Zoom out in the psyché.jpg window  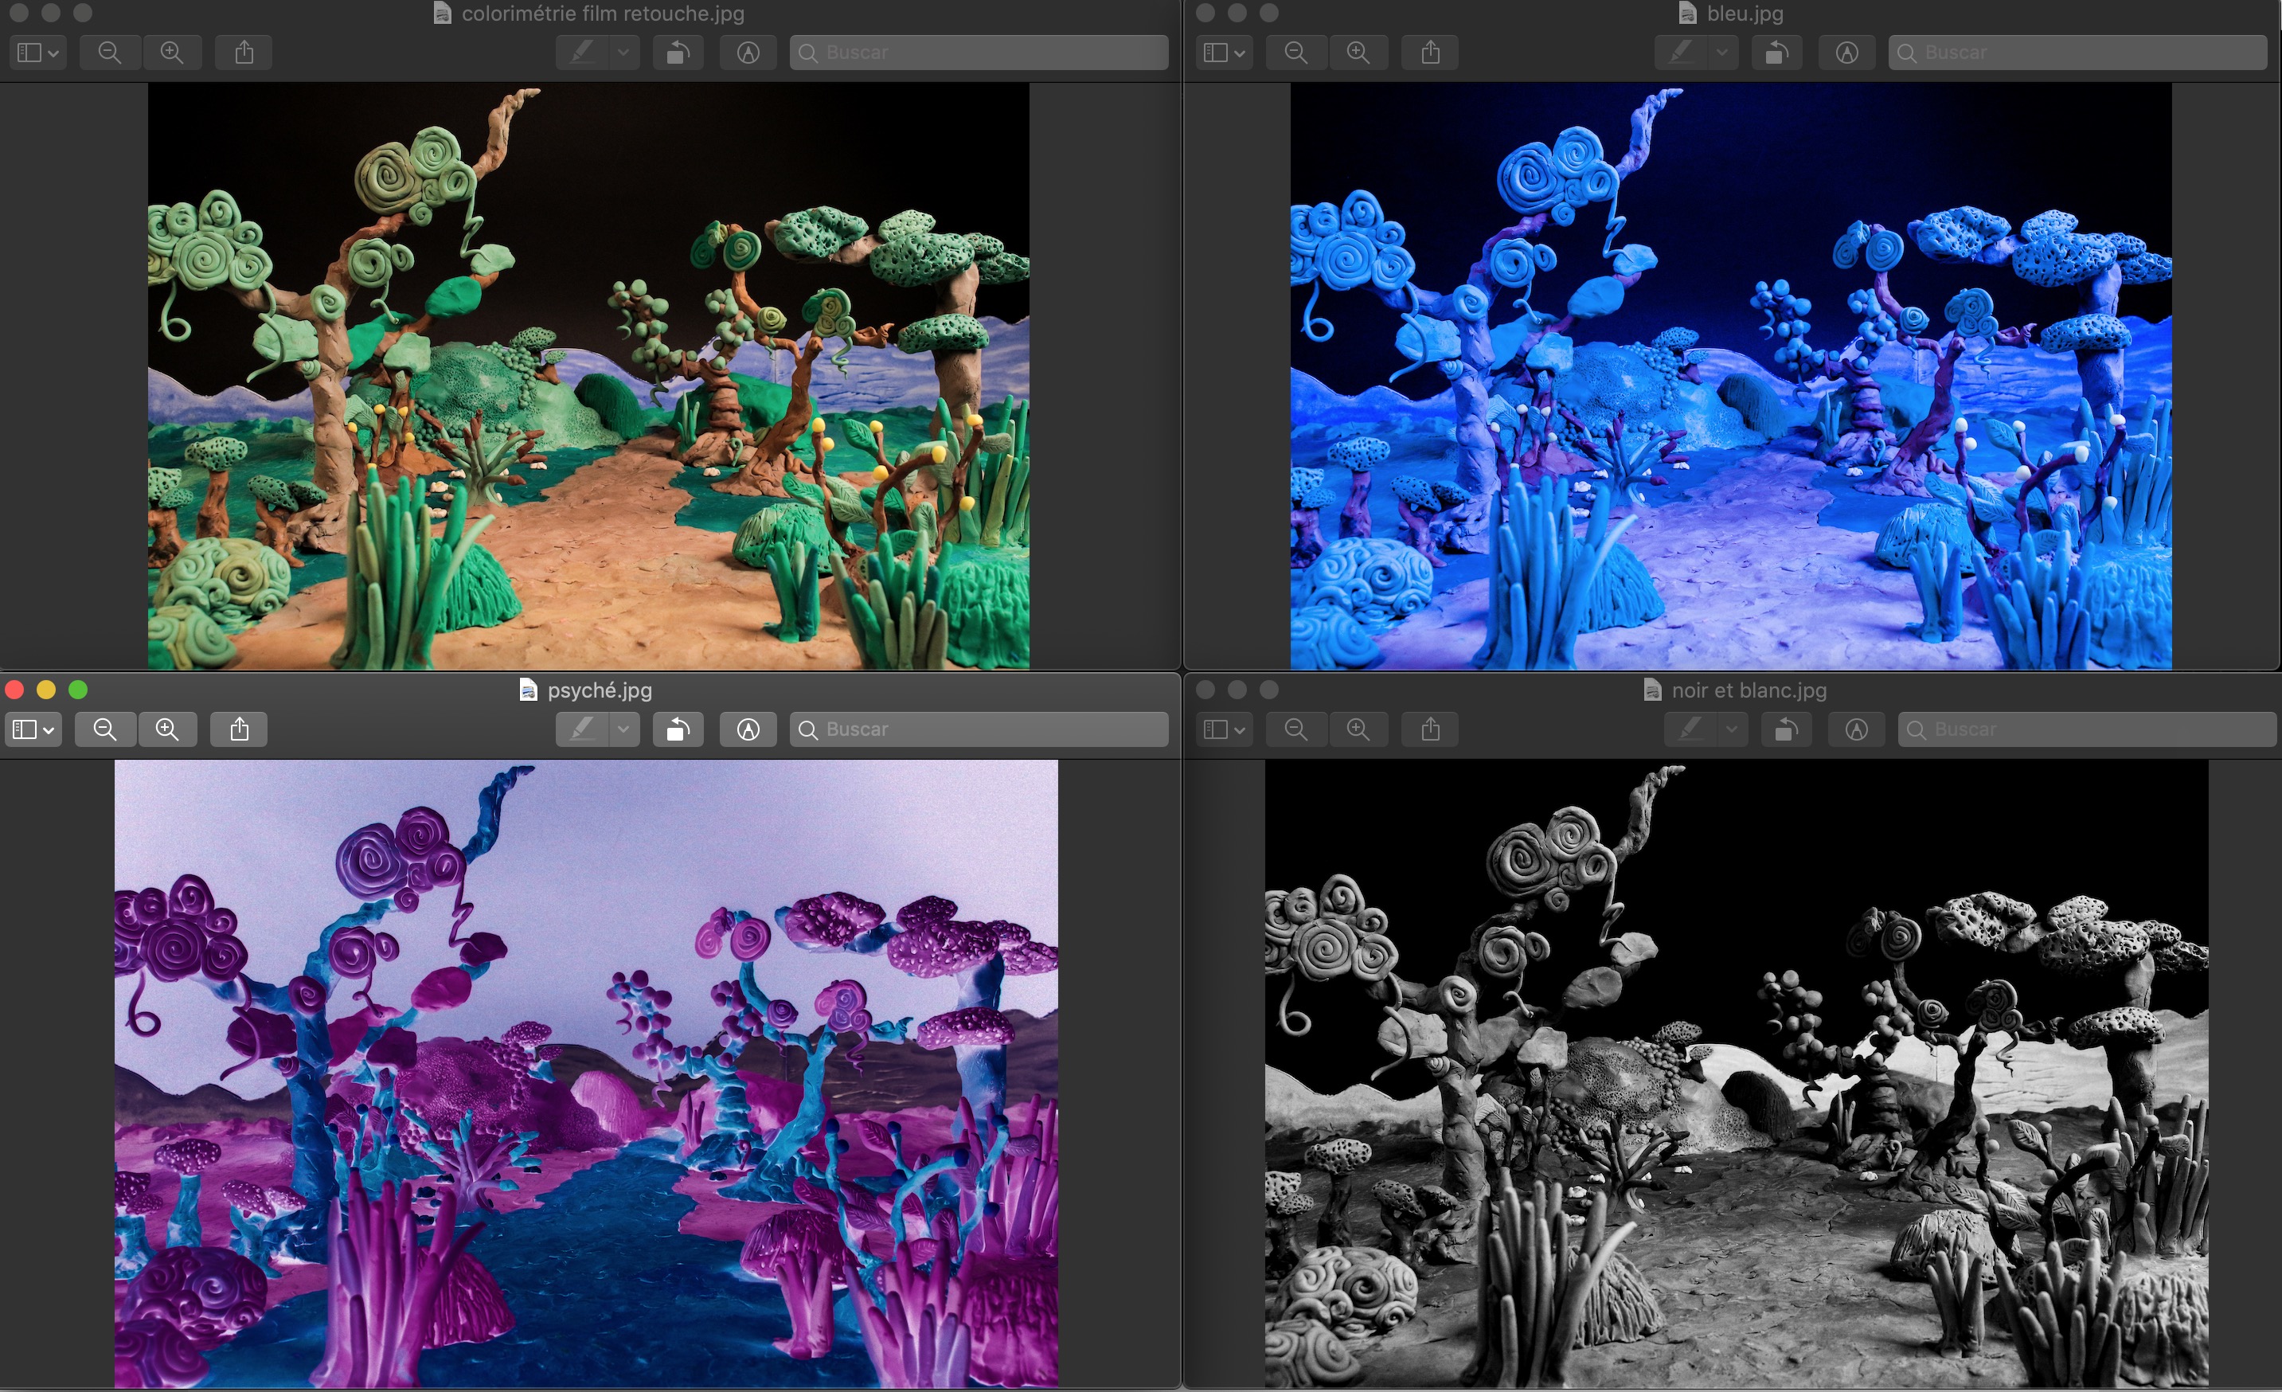pos(104,729)
